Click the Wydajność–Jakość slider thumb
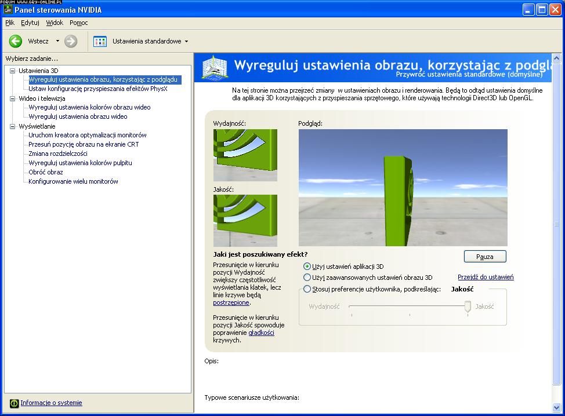 pos(468,306)
